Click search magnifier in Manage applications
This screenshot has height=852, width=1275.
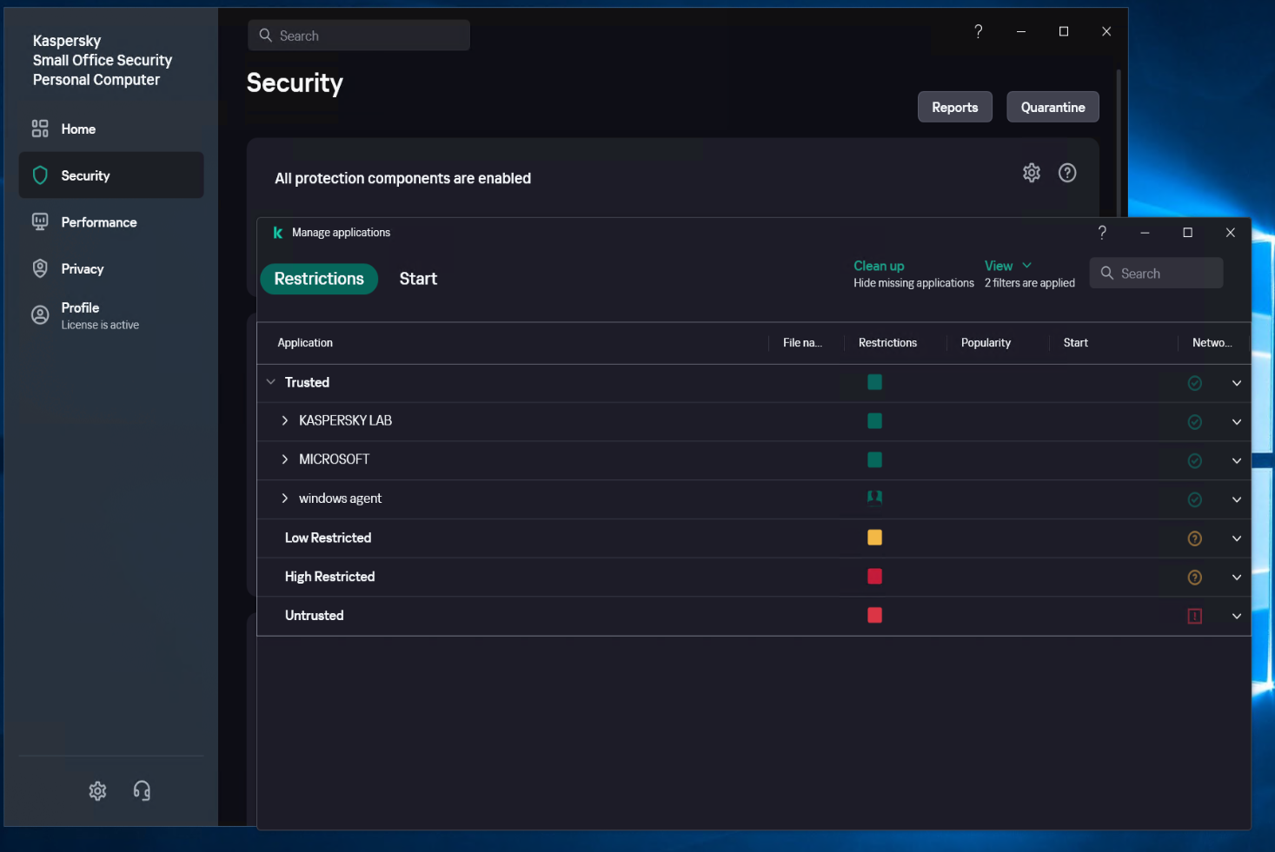[x=1107, y=273]
